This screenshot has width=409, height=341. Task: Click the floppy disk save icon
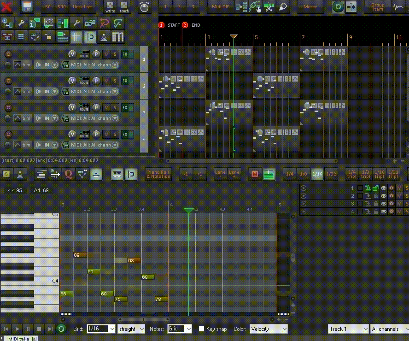tap(27, 7)
